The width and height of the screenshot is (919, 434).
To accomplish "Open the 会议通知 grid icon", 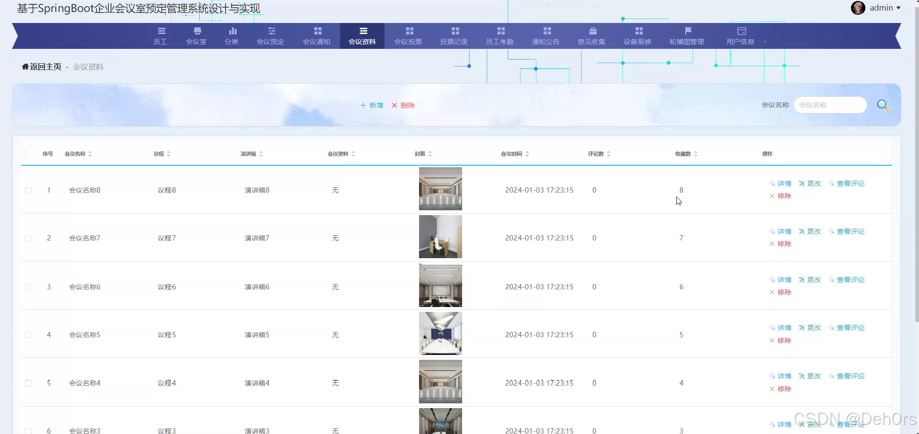I will click(x=318, y=31).
